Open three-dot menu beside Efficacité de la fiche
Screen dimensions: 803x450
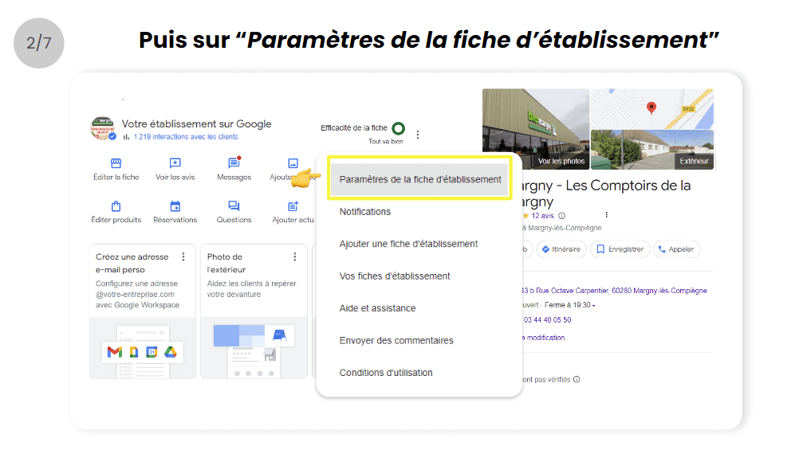418,135
